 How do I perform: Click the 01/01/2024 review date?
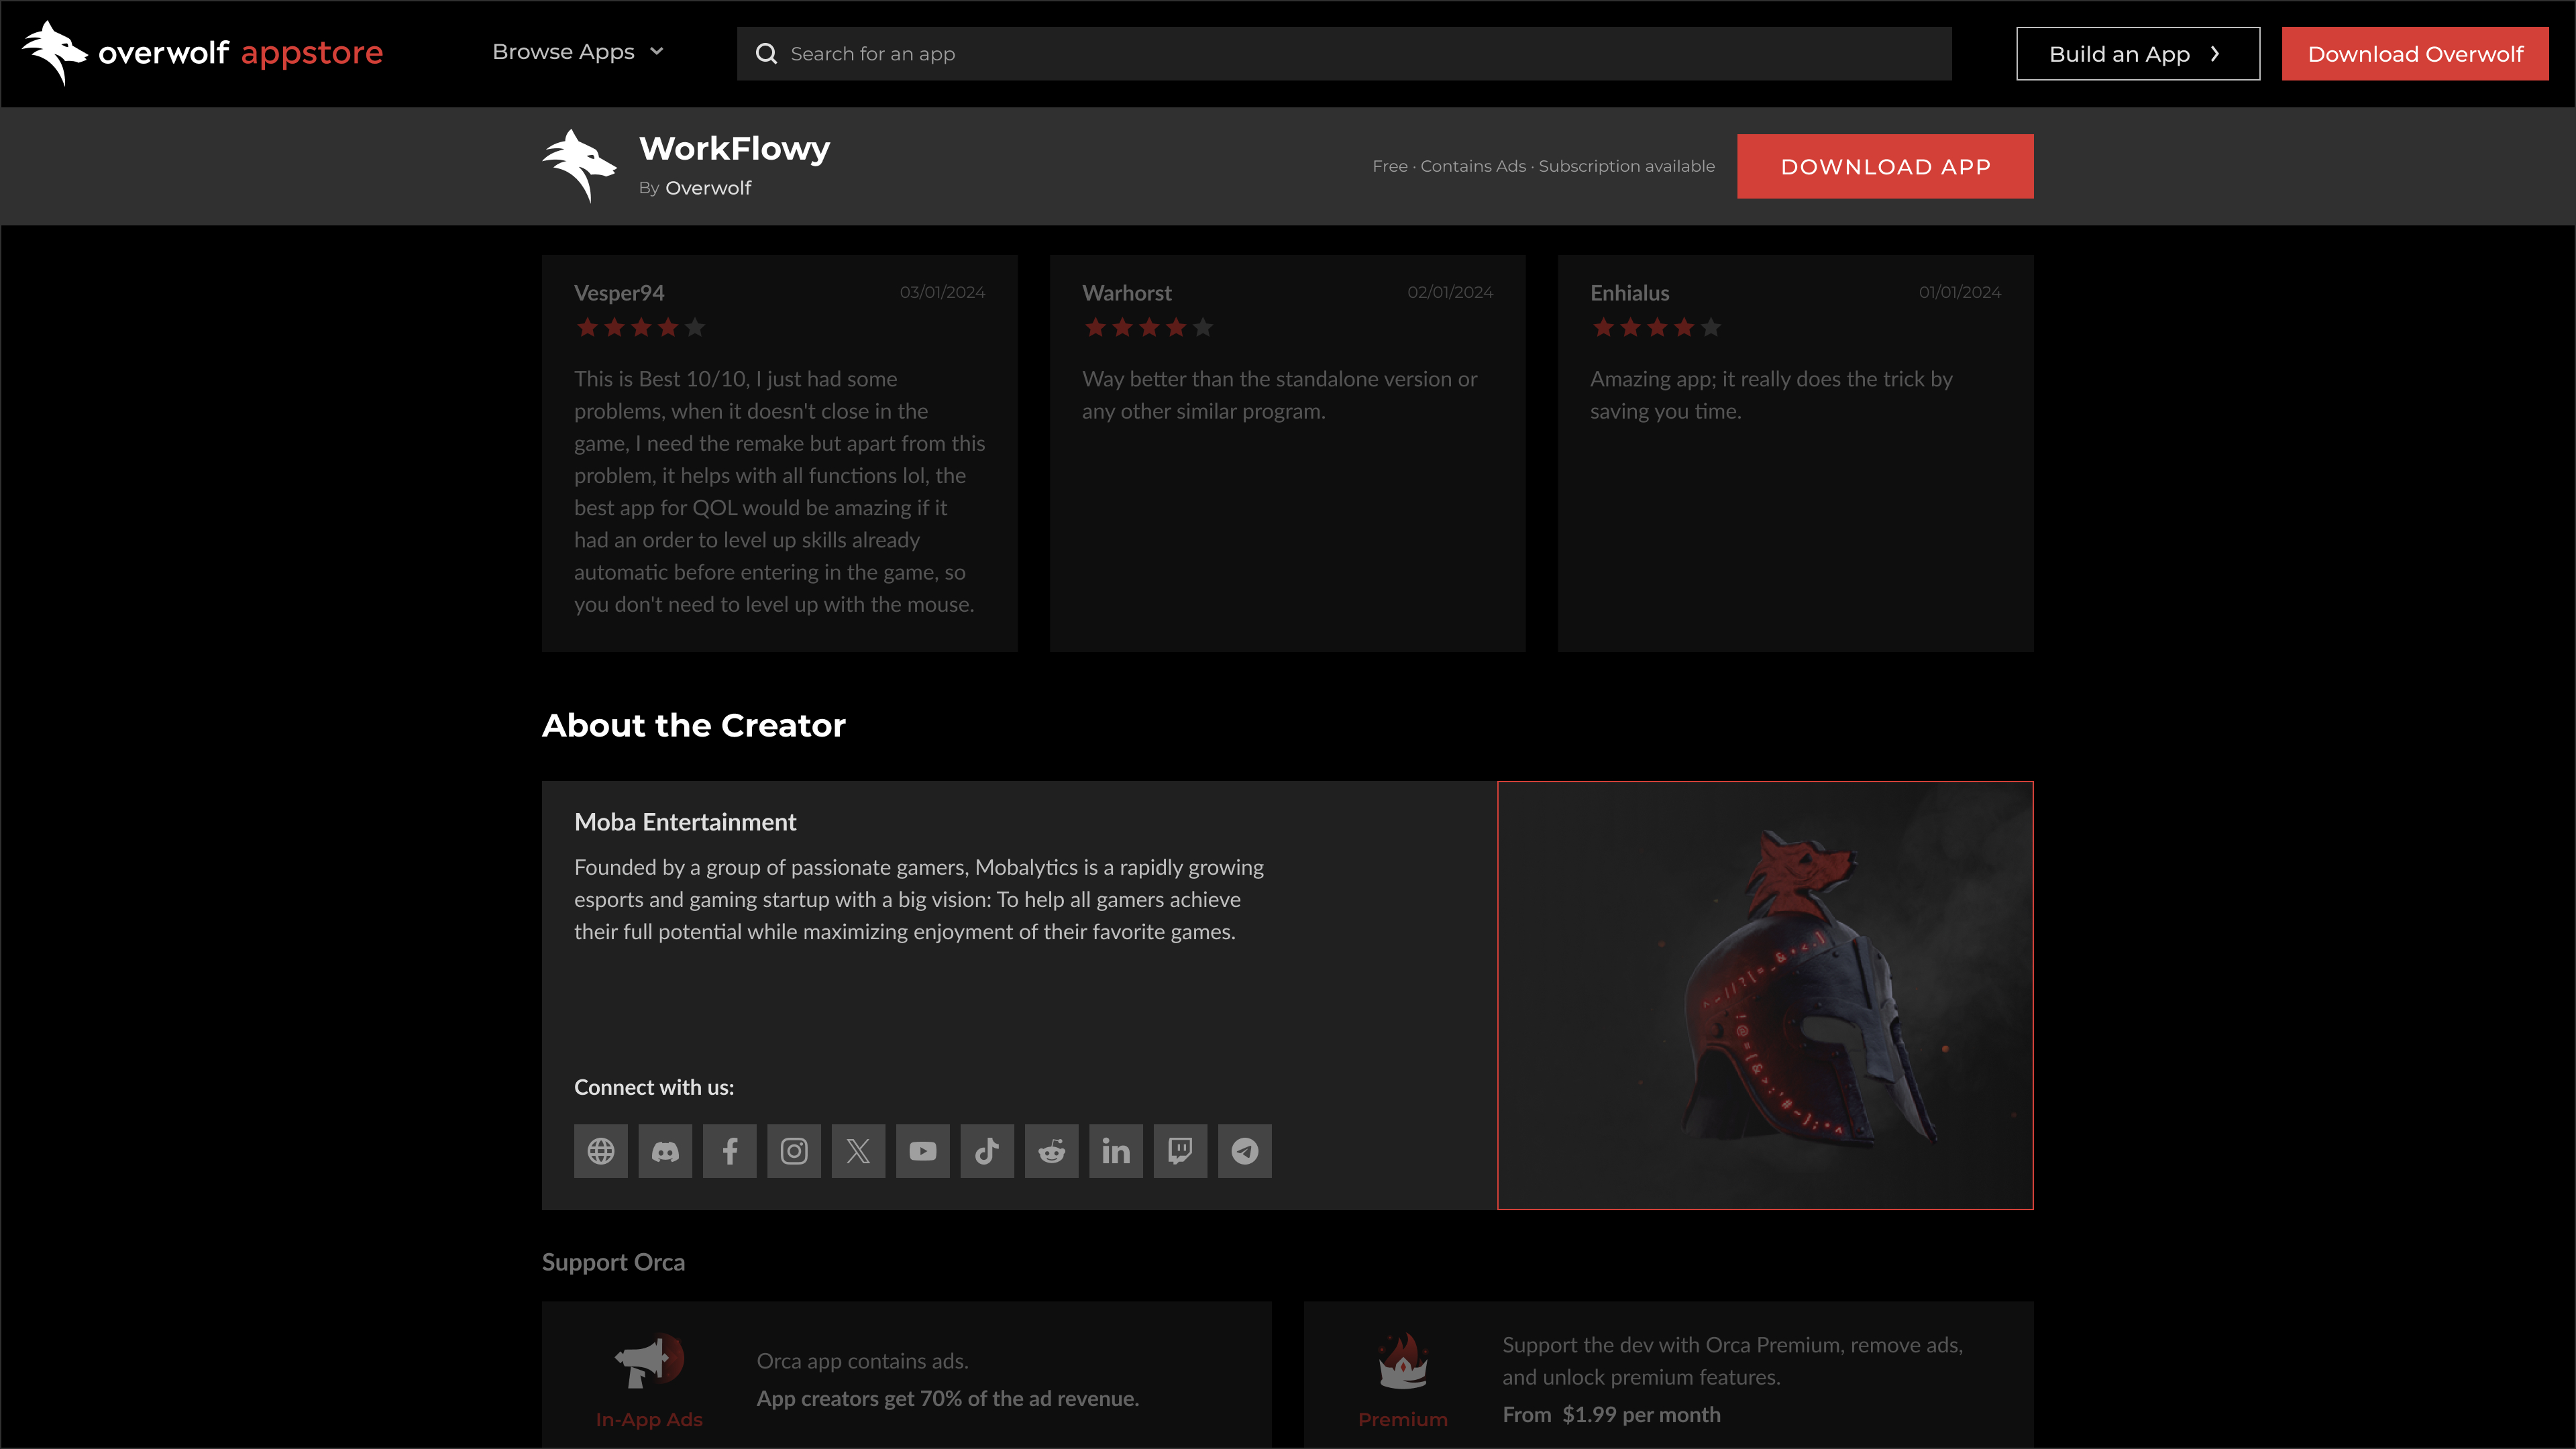[x=1960, y=292]
